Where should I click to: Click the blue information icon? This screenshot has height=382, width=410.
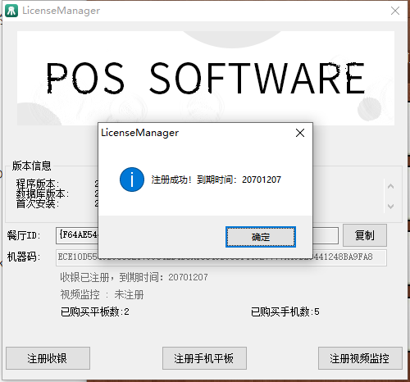(132, 180)
